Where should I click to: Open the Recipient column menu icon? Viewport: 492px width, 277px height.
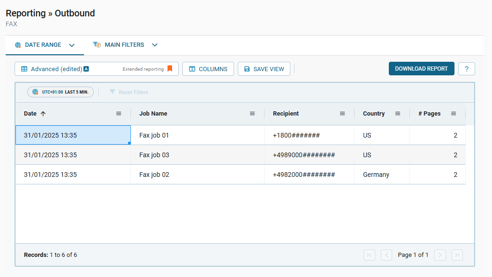pyautogui.click(x=342, y=113)
